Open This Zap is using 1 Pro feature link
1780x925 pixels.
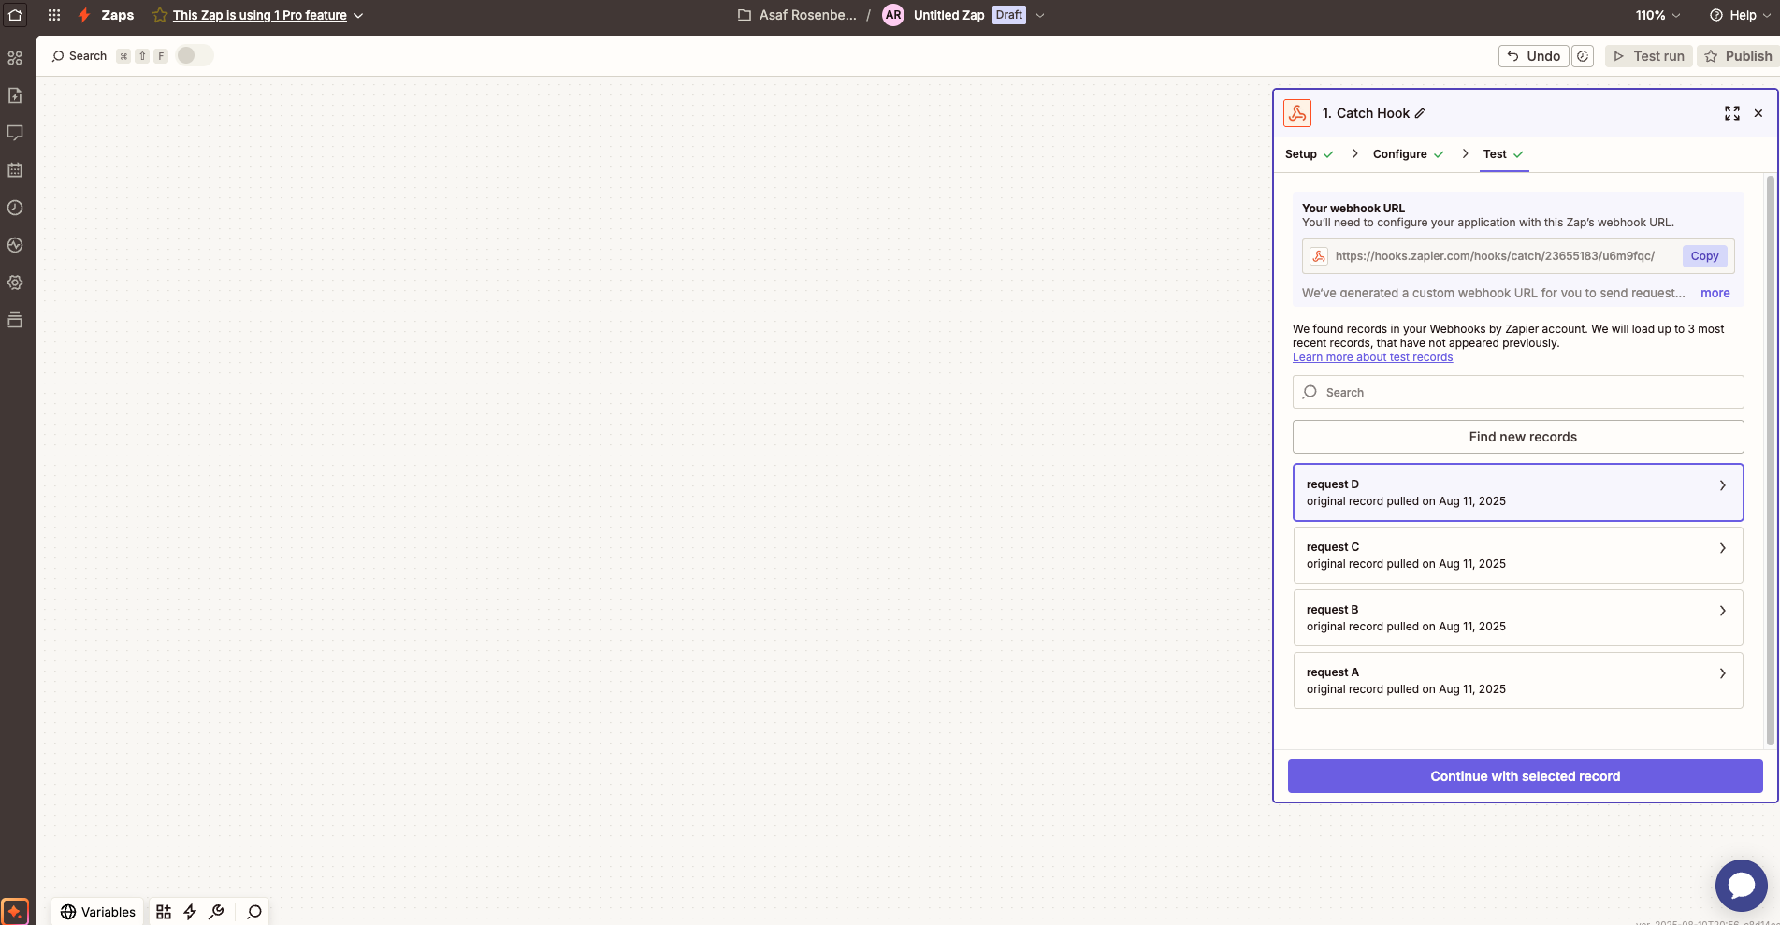click(259, 15)
